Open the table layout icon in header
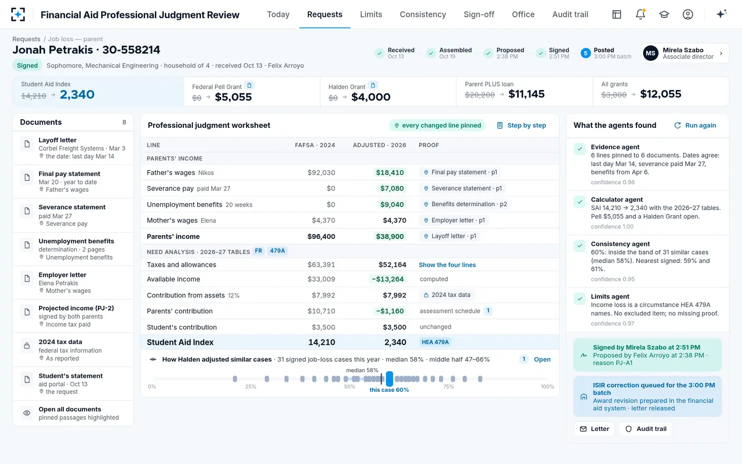Image resolution: width=742 pixels, height=464 pixels. tap(617, 14)
